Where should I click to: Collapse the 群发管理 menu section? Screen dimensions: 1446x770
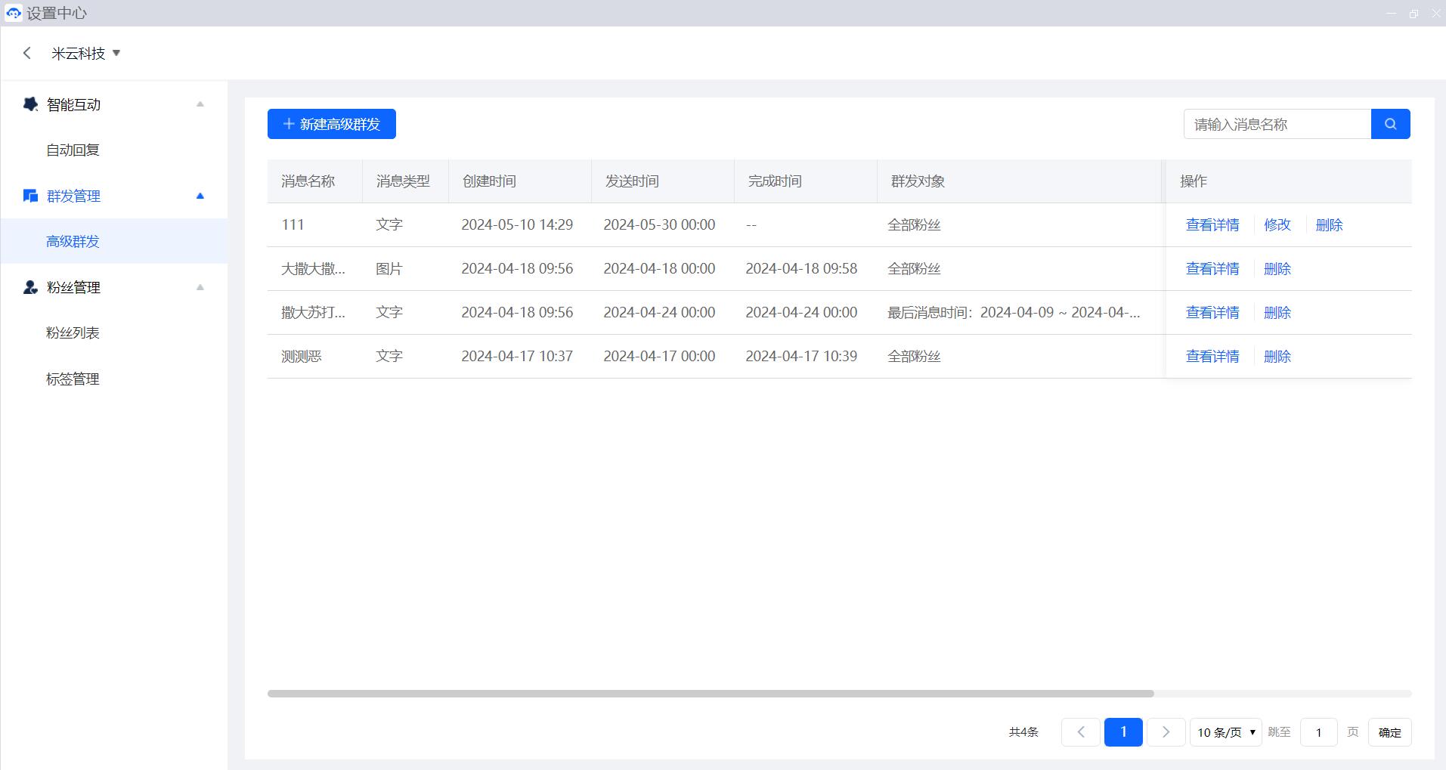tap(200, 196)
